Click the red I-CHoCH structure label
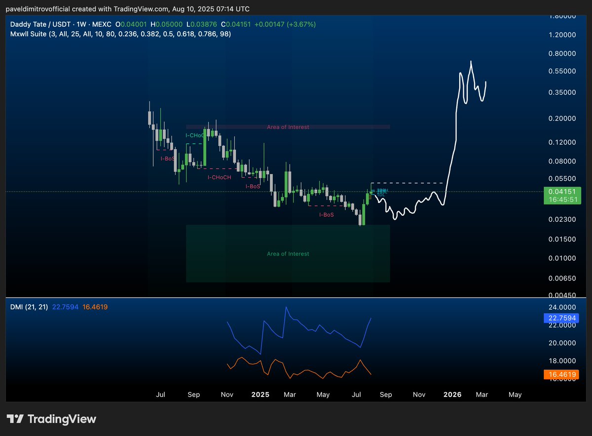Viewport: 592px width, 436px height. pyautogui.click(x=220, y=177)
